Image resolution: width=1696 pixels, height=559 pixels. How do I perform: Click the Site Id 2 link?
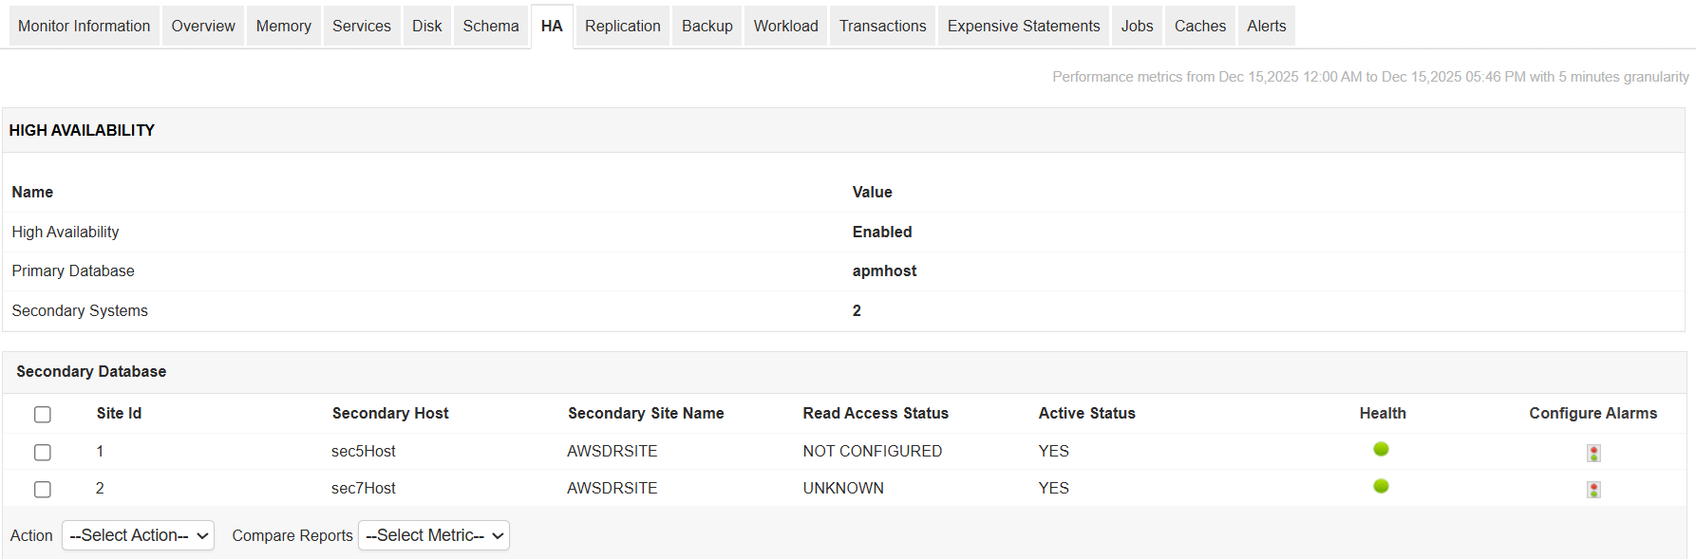(100, 487)
